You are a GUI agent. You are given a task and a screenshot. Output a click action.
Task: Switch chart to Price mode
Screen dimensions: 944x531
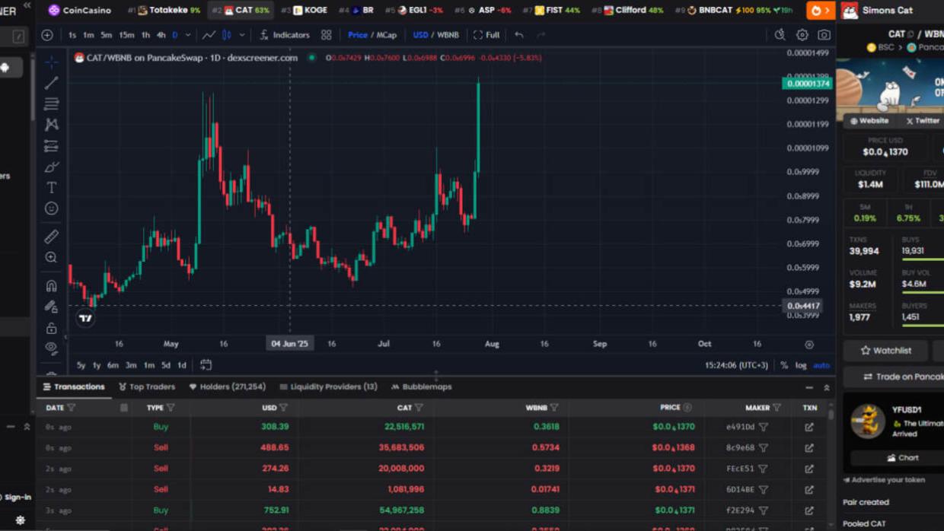point(357,35)
